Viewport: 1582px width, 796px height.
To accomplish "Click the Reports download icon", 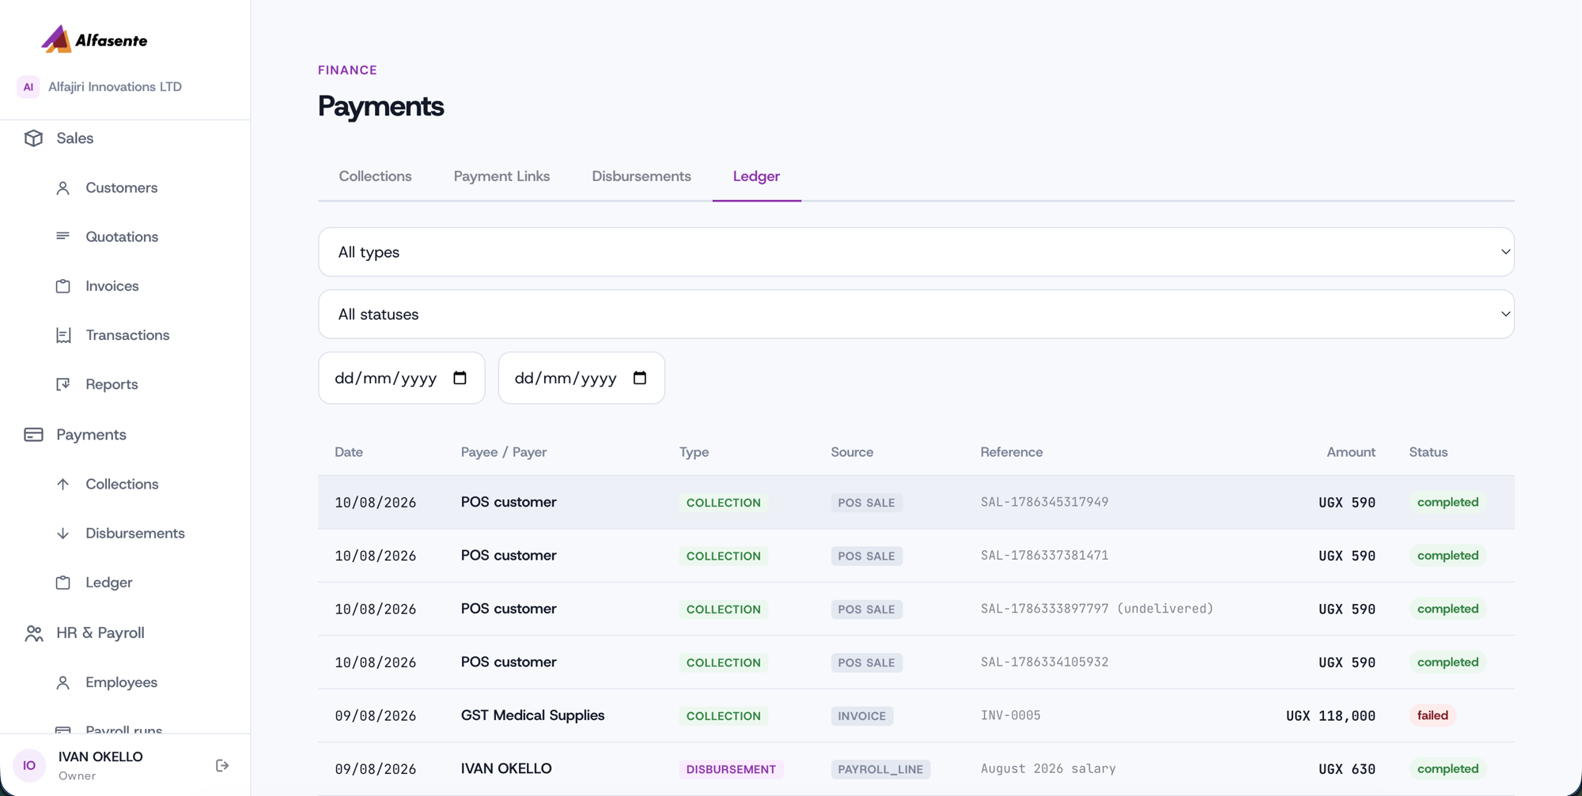I will point(63,384).
